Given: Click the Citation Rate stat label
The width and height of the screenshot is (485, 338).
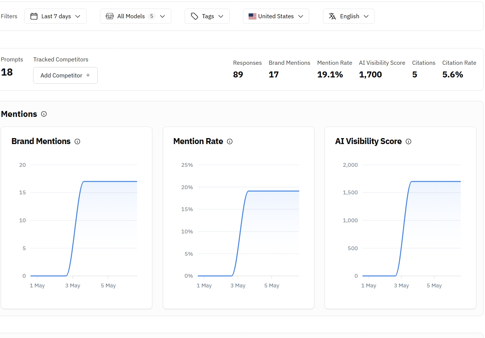Looking at the screenshot, I should [x=459, y=63].
